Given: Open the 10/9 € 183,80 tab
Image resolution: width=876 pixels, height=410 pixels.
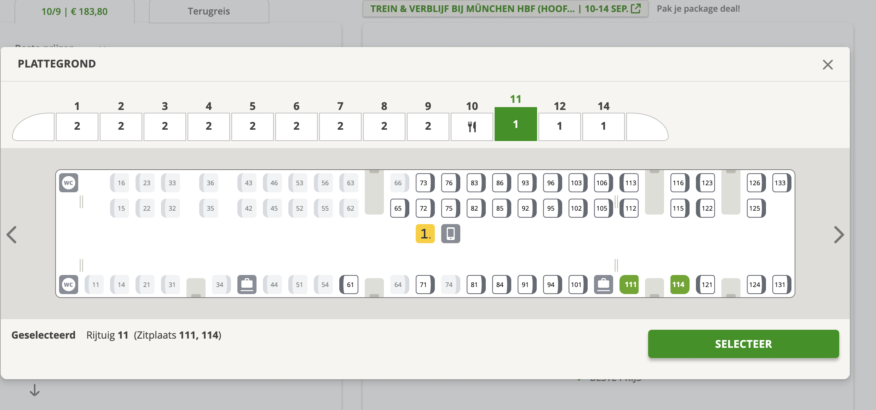Looking at the screenshot, I should pos(74,11).
